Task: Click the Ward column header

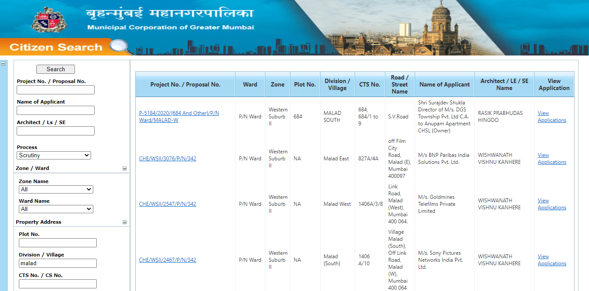Action: [x=250, y=84]
